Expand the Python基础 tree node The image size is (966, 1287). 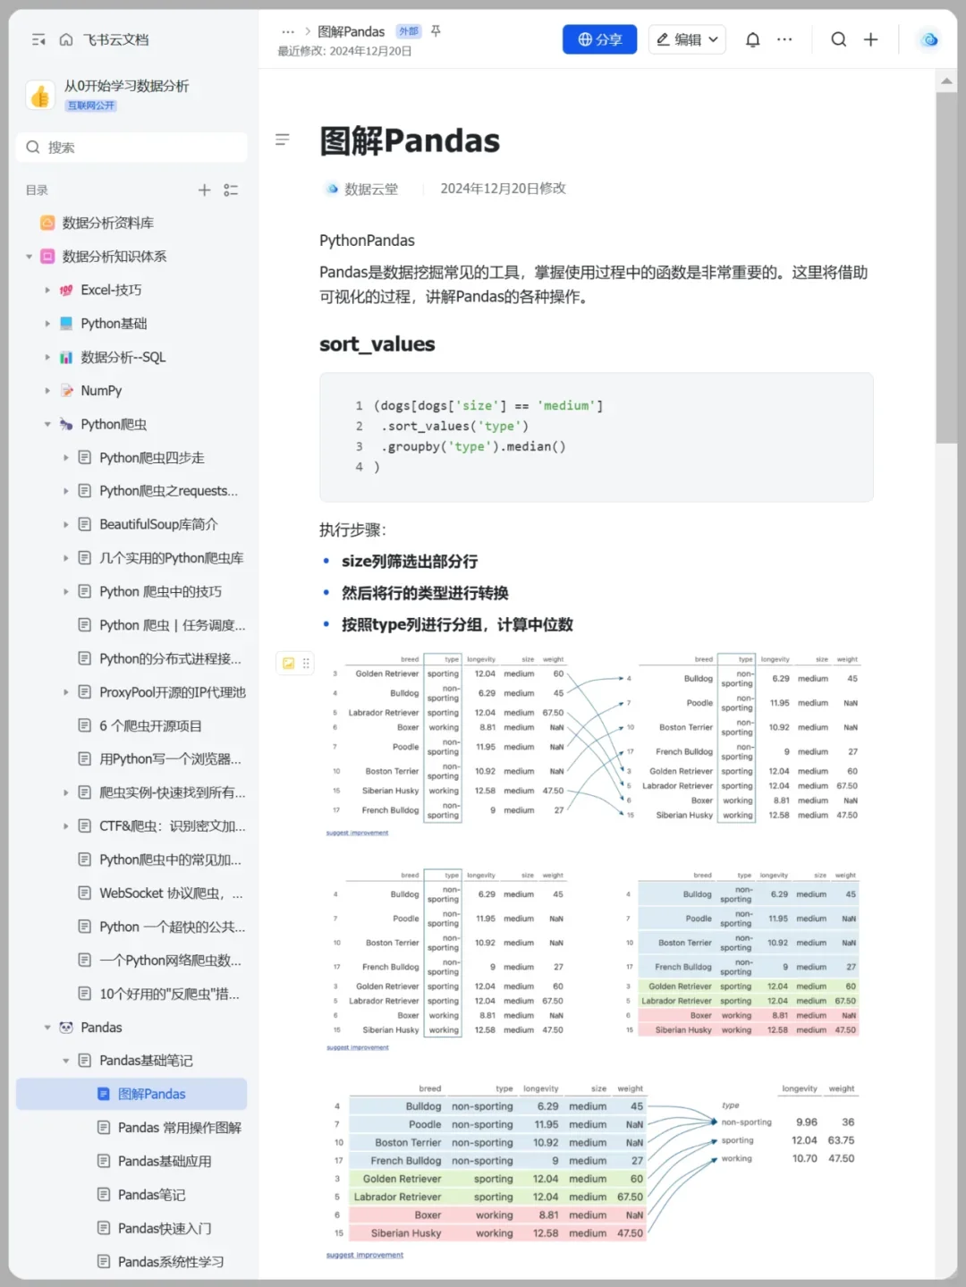[x=47, y=323]
